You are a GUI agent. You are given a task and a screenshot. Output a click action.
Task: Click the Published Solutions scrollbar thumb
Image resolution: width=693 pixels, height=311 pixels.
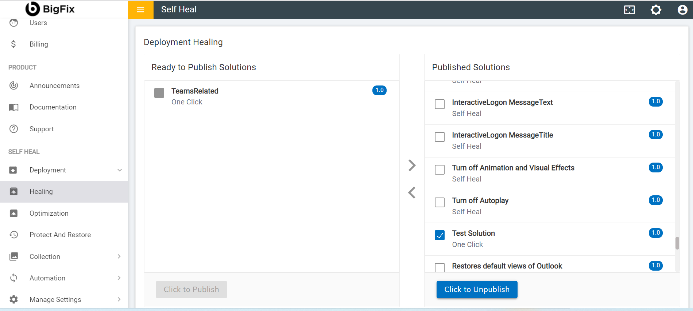(x=677, y=243)
